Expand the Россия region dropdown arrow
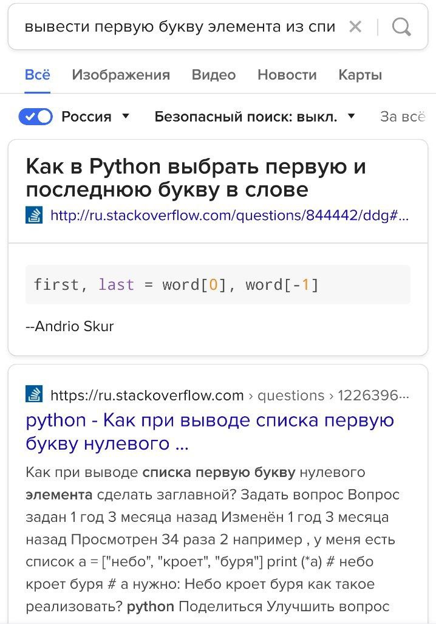This screenshot has width=436, height=624. click(126, 116)
